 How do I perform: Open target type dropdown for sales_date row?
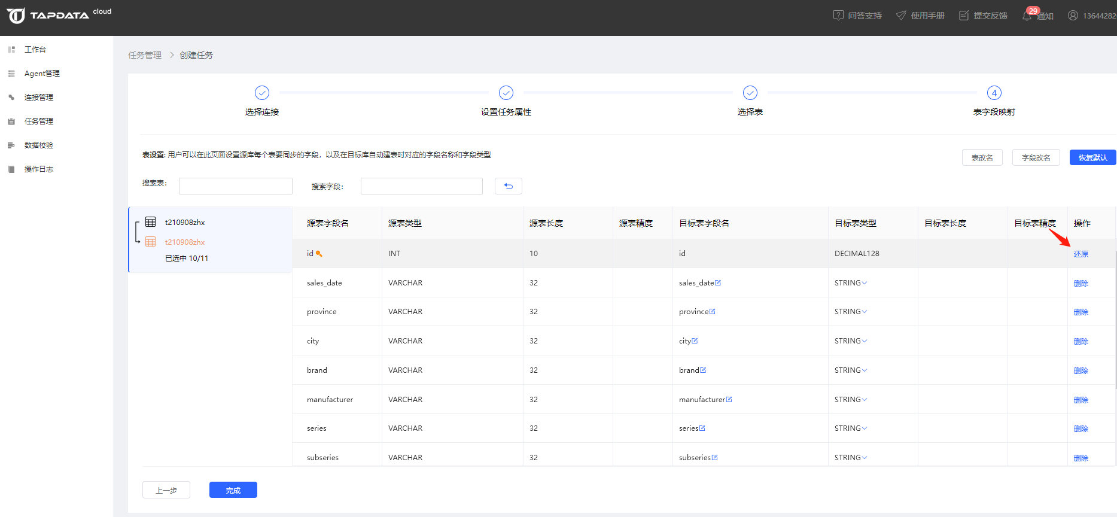pyautogui.click(x=864, y=283)
